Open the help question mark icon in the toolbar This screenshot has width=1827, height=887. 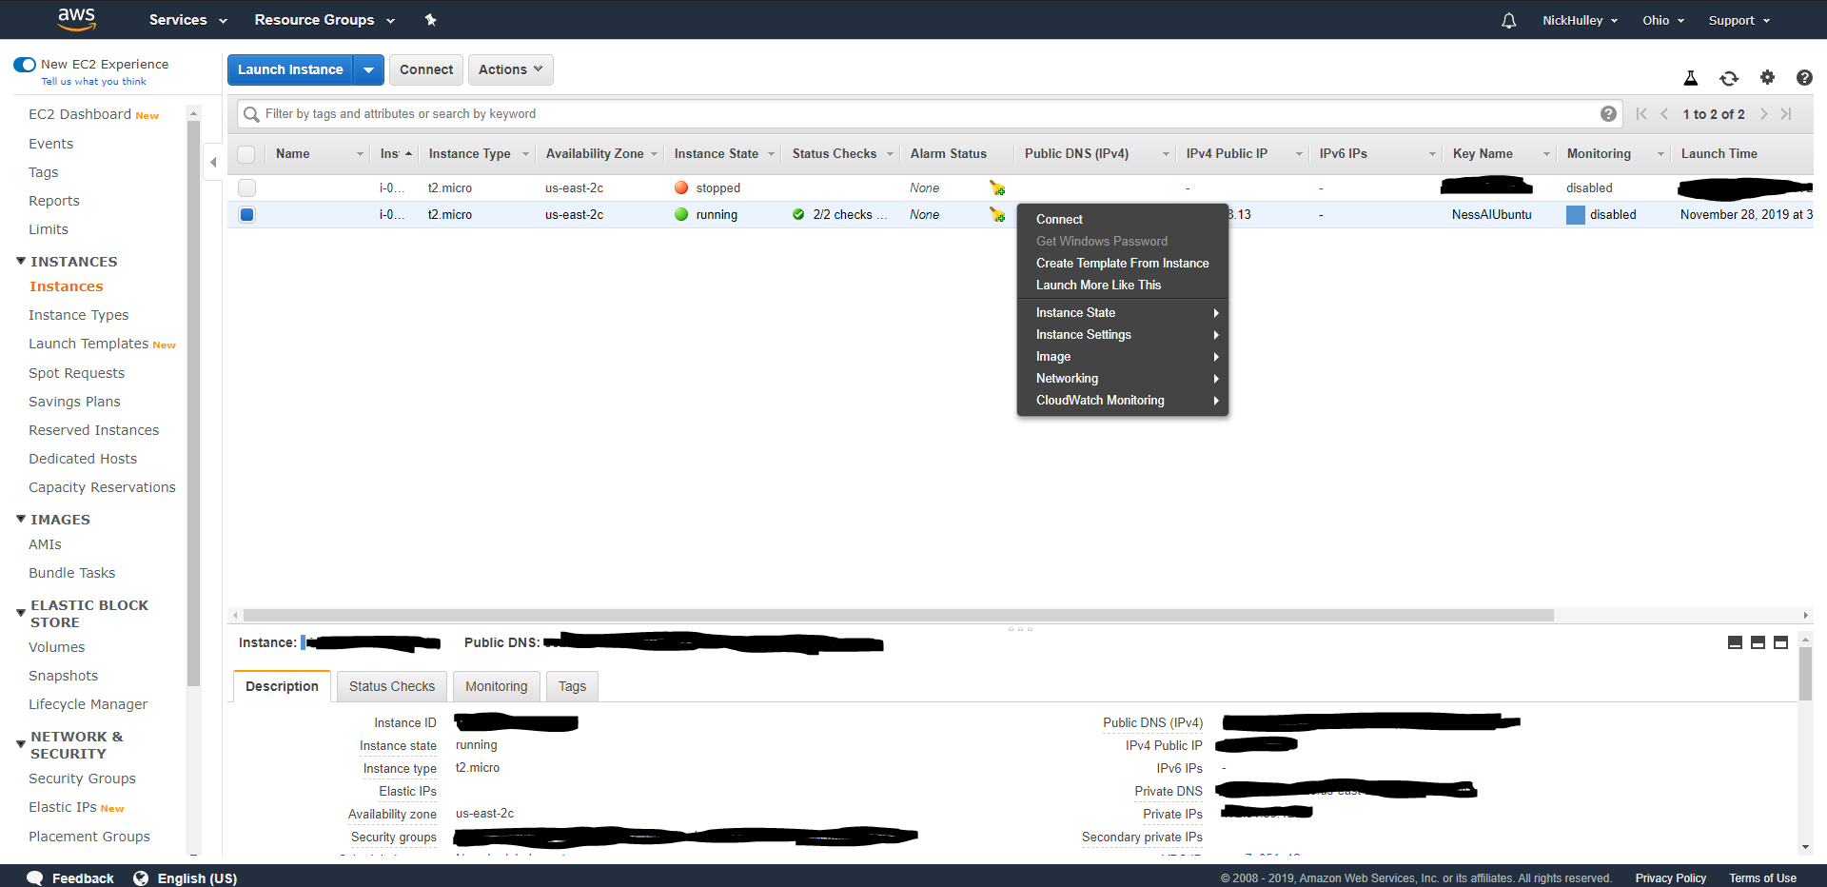pyautogui.click(x=1804, y=78)
